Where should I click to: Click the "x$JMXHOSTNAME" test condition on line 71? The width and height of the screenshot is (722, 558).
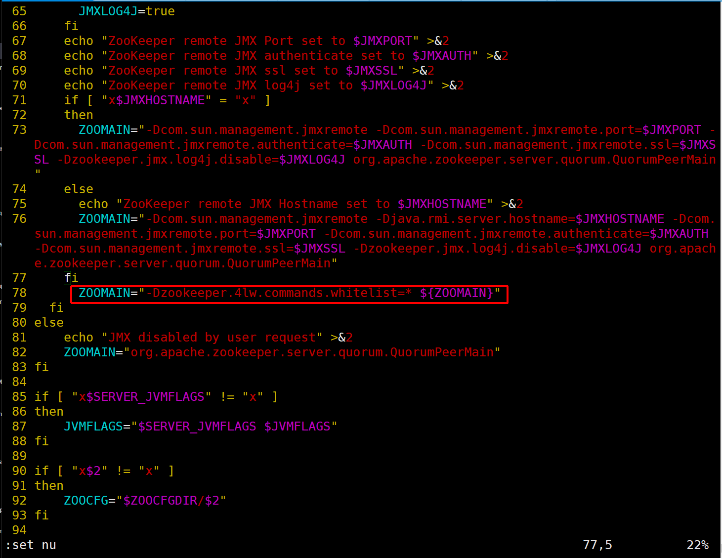pyautogui.click(x=156, y=100)
